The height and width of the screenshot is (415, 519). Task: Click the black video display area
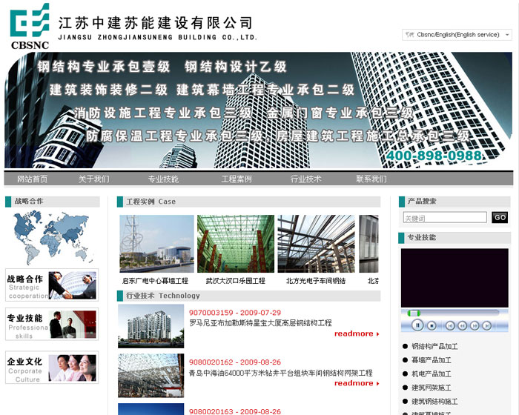tap(454, 278)
